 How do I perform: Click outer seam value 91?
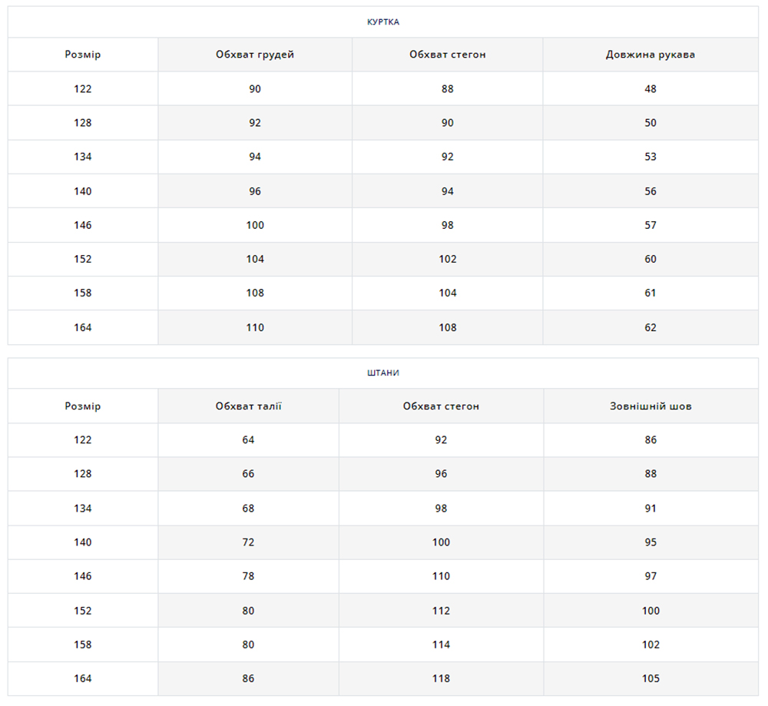650,509
